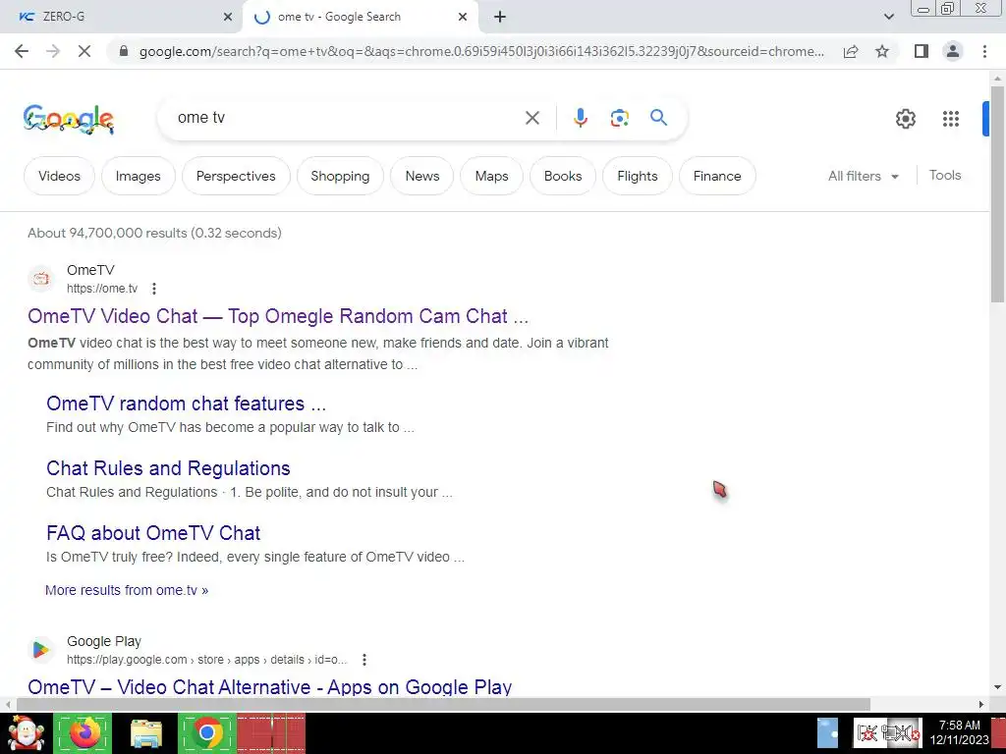Filter results by Finance

coord(717,176)
